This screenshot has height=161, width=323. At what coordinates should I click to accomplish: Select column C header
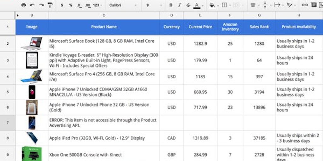coord(104,15)
